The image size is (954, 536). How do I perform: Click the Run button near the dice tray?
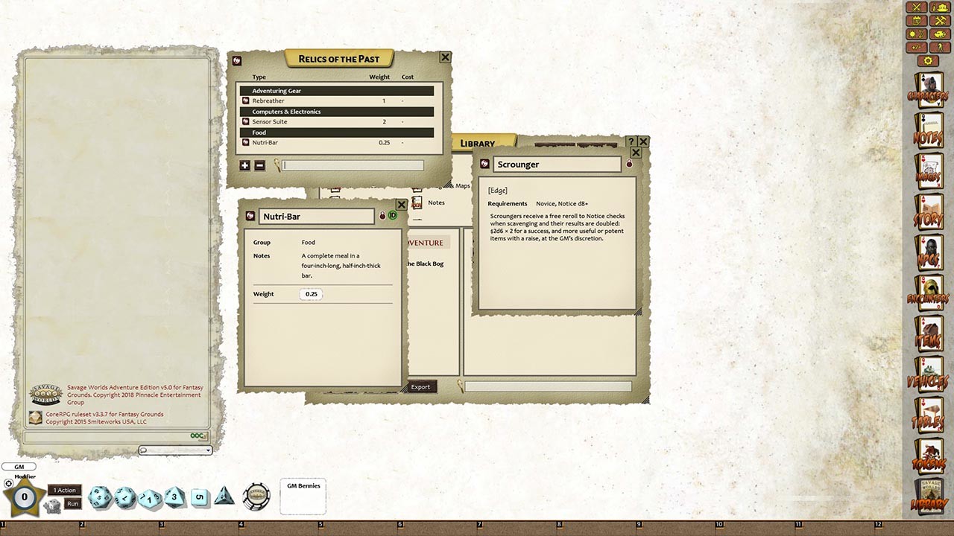(x=72, y=504)
